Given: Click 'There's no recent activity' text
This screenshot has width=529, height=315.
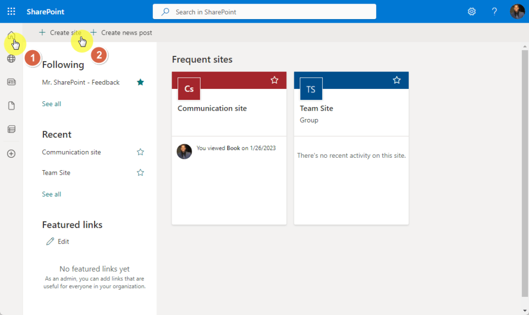Looking at the screenshot, I should pos(351,155).
